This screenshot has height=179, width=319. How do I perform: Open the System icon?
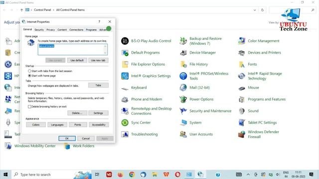coord(183,123)
